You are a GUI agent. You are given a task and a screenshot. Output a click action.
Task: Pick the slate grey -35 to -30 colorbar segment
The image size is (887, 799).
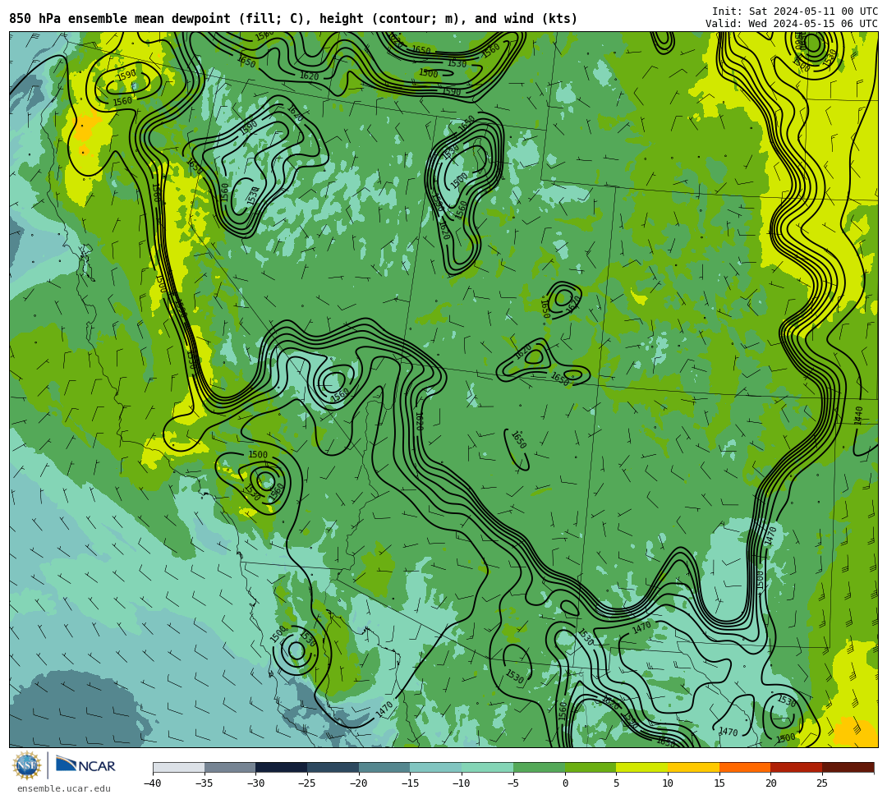[230, 767]
